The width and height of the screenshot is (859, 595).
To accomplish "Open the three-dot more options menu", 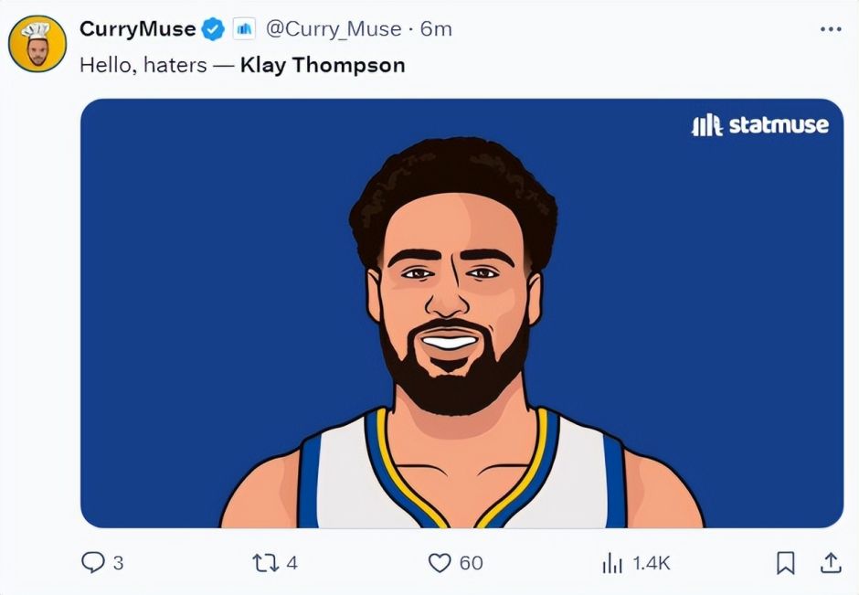I will pos(830,29).
